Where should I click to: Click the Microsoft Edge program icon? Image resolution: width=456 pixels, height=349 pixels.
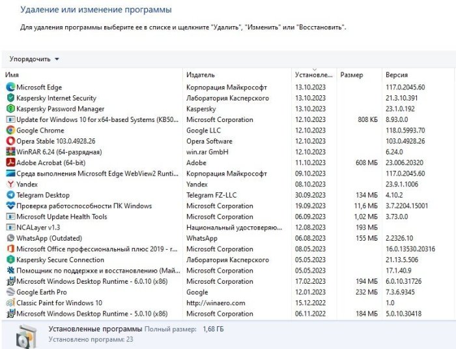coord(10,87)
